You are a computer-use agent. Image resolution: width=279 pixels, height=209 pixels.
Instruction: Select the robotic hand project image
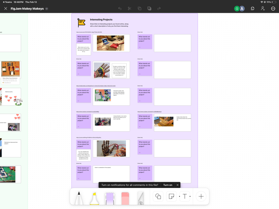111,148
